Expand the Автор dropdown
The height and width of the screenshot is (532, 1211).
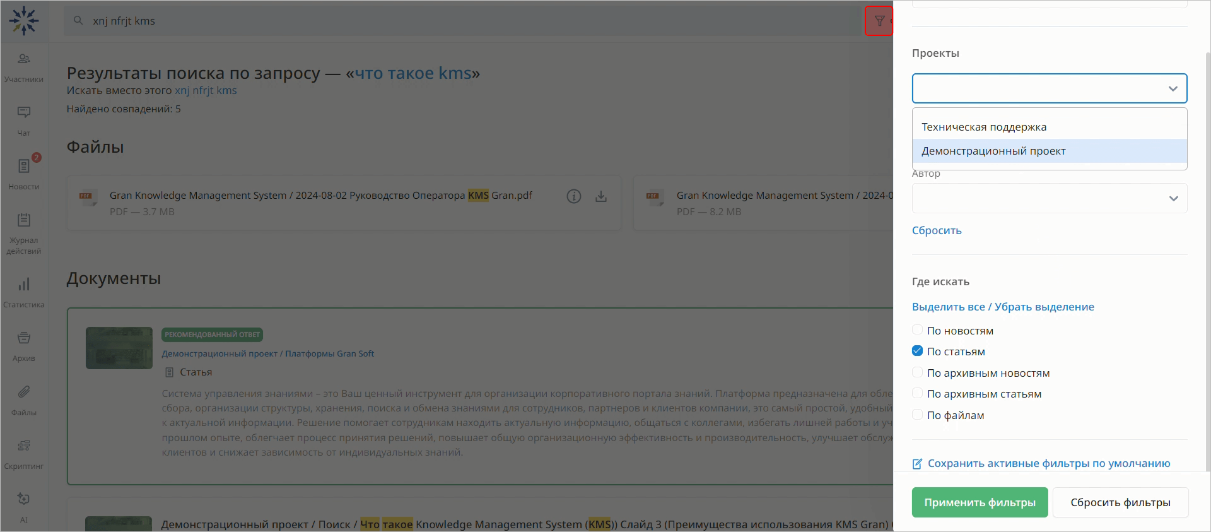tap(1050, 198)
